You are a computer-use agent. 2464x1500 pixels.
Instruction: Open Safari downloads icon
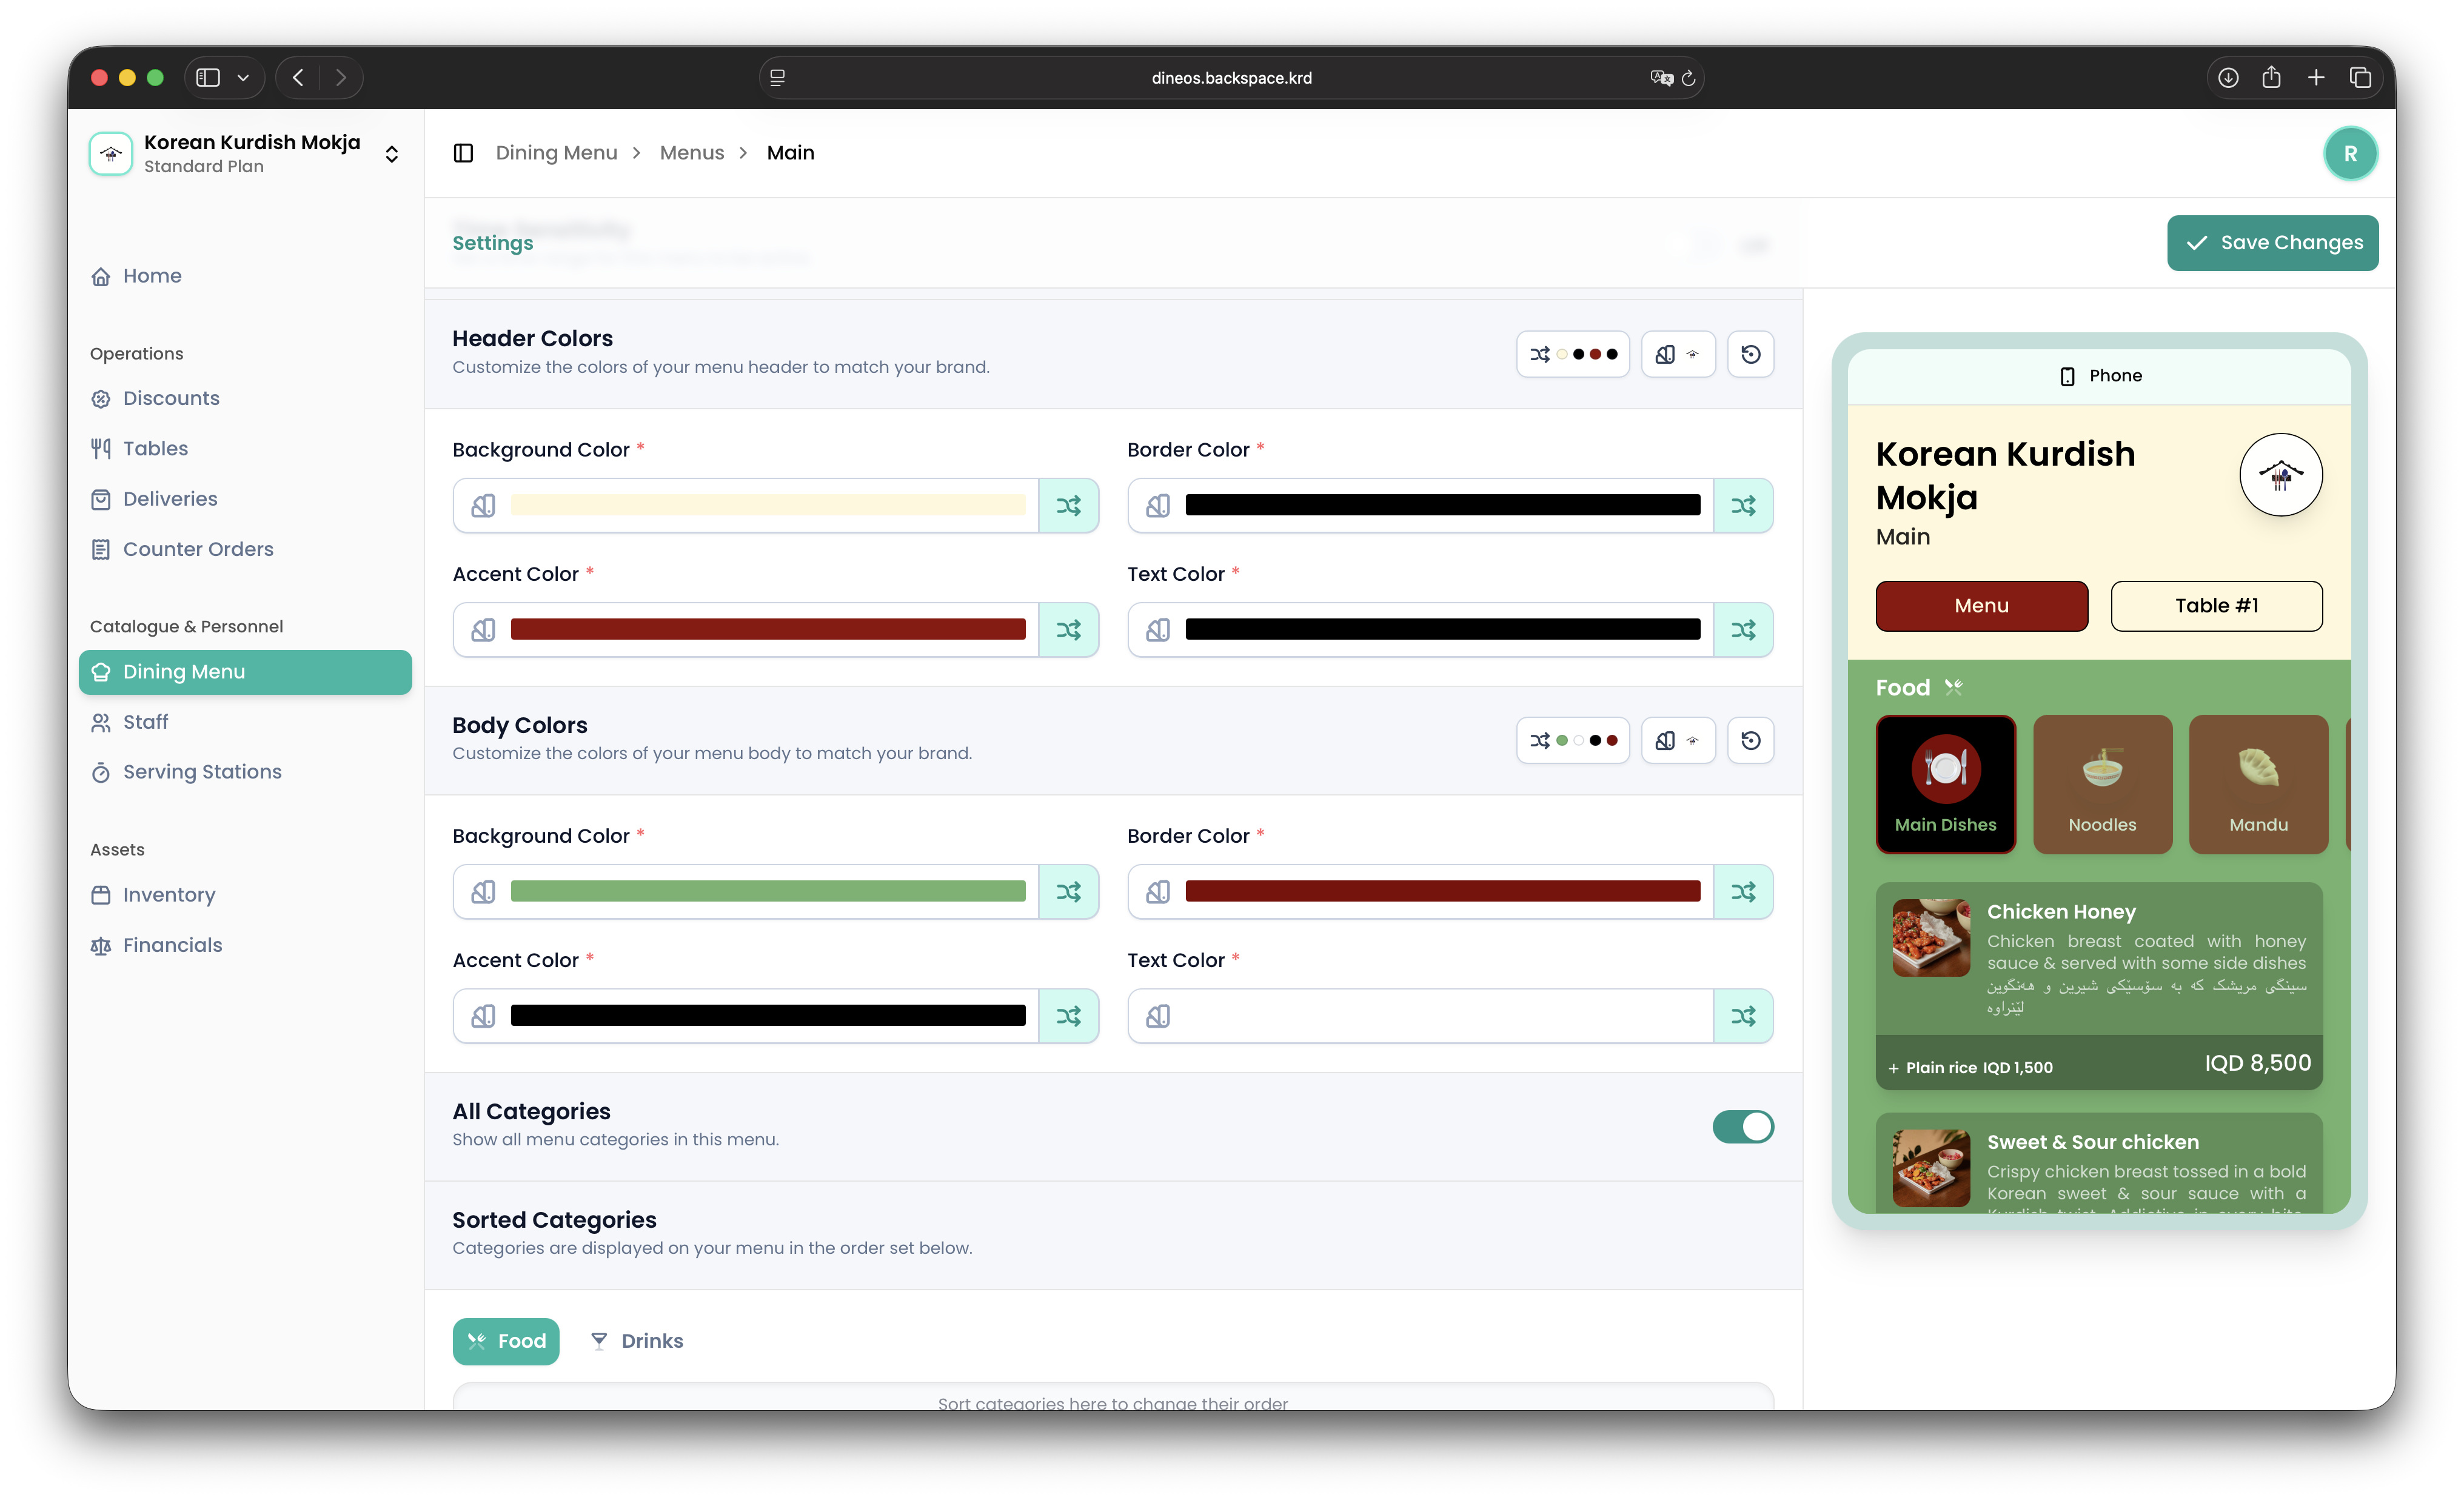[x=2227, y=78]
